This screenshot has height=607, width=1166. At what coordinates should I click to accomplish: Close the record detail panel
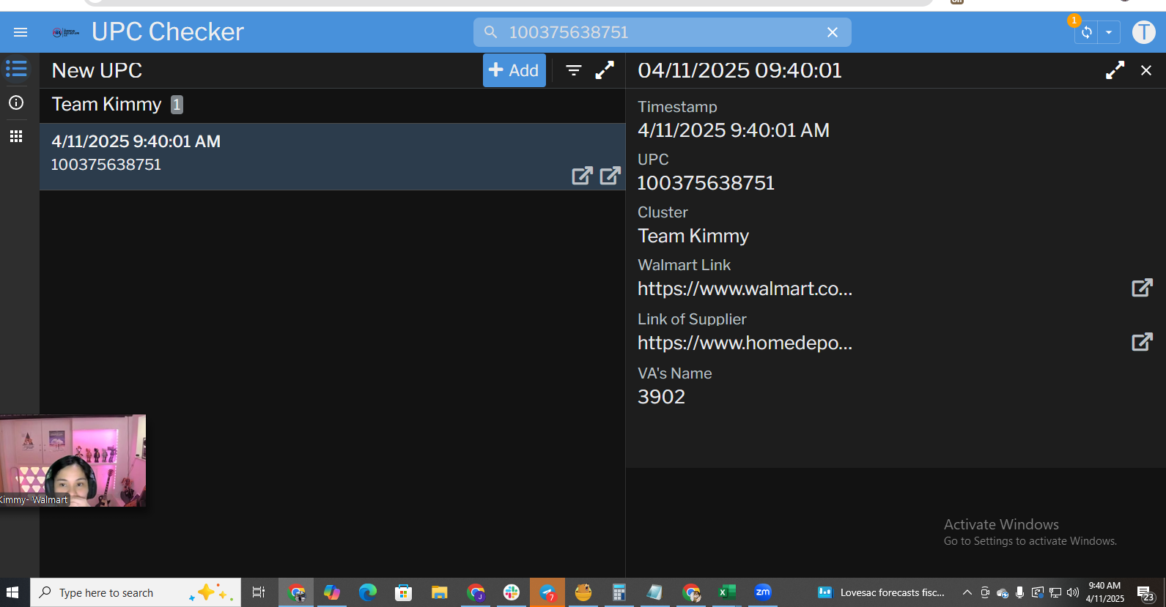click(x=1146, y=70)
